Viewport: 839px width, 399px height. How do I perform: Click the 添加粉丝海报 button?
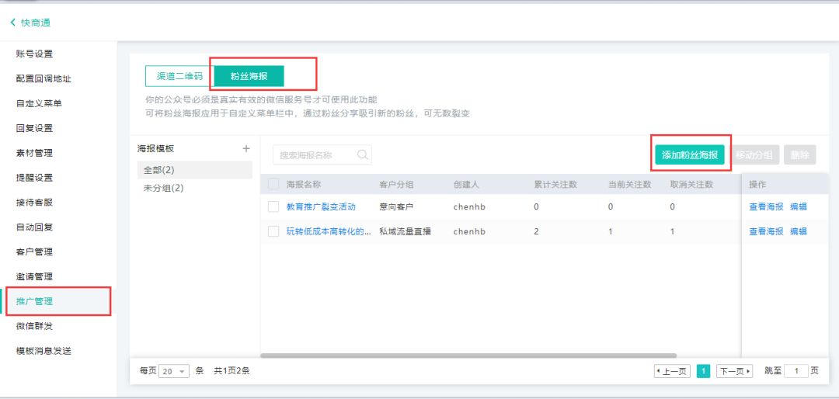689,155
